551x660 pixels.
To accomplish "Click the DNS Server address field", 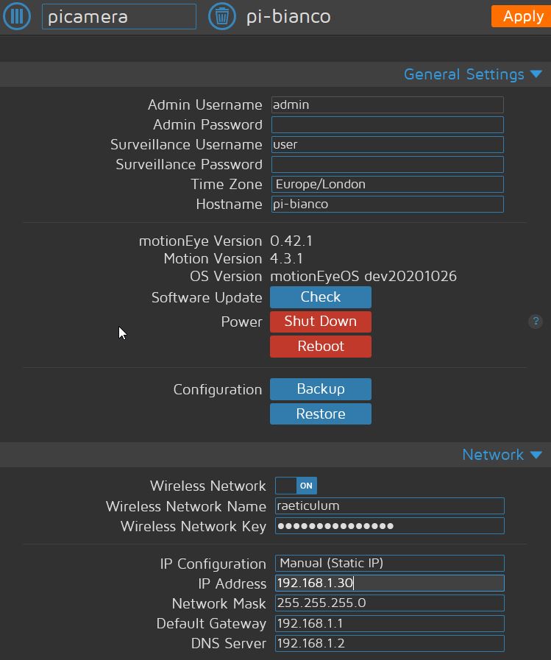I will 389,643.
